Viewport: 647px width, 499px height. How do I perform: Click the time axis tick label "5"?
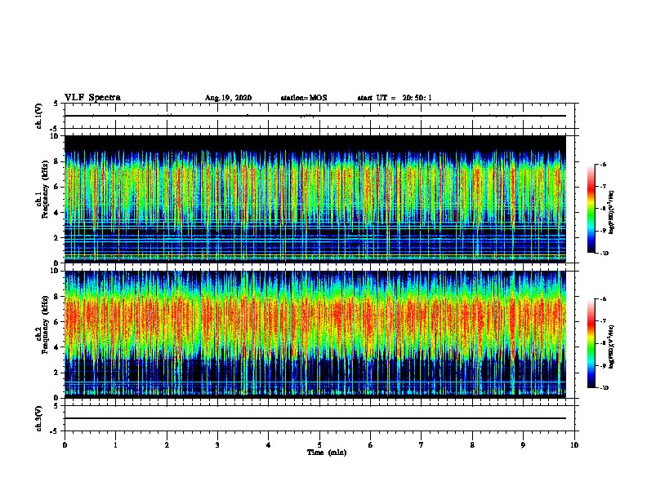(x=319, y=445)
